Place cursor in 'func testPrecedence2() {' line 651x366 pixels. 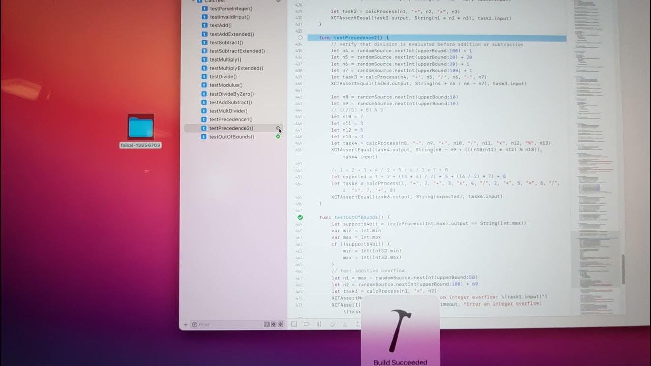353,38
